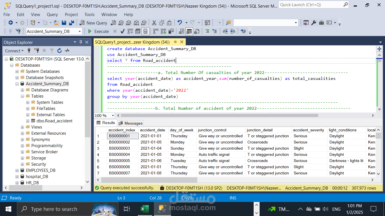The height and width of the screenshot is (216, 385).
Task: Open the Accident_Summary_DB database dropdown
Action: click(80, 31)
